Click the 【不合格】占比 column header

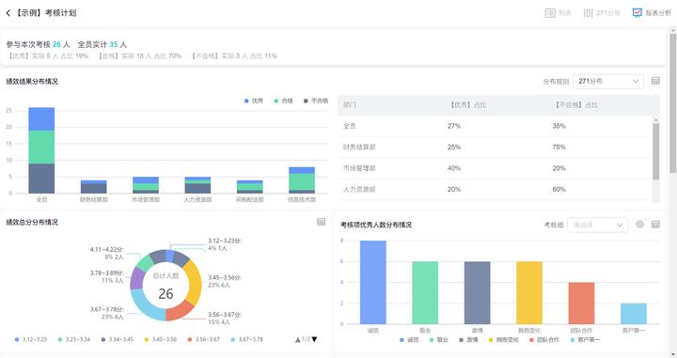pyautogui.click(x=575, y=105)
